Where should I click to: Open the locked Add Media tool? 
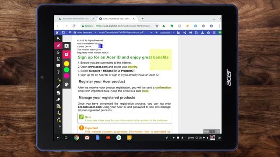(x=59, y=106)
